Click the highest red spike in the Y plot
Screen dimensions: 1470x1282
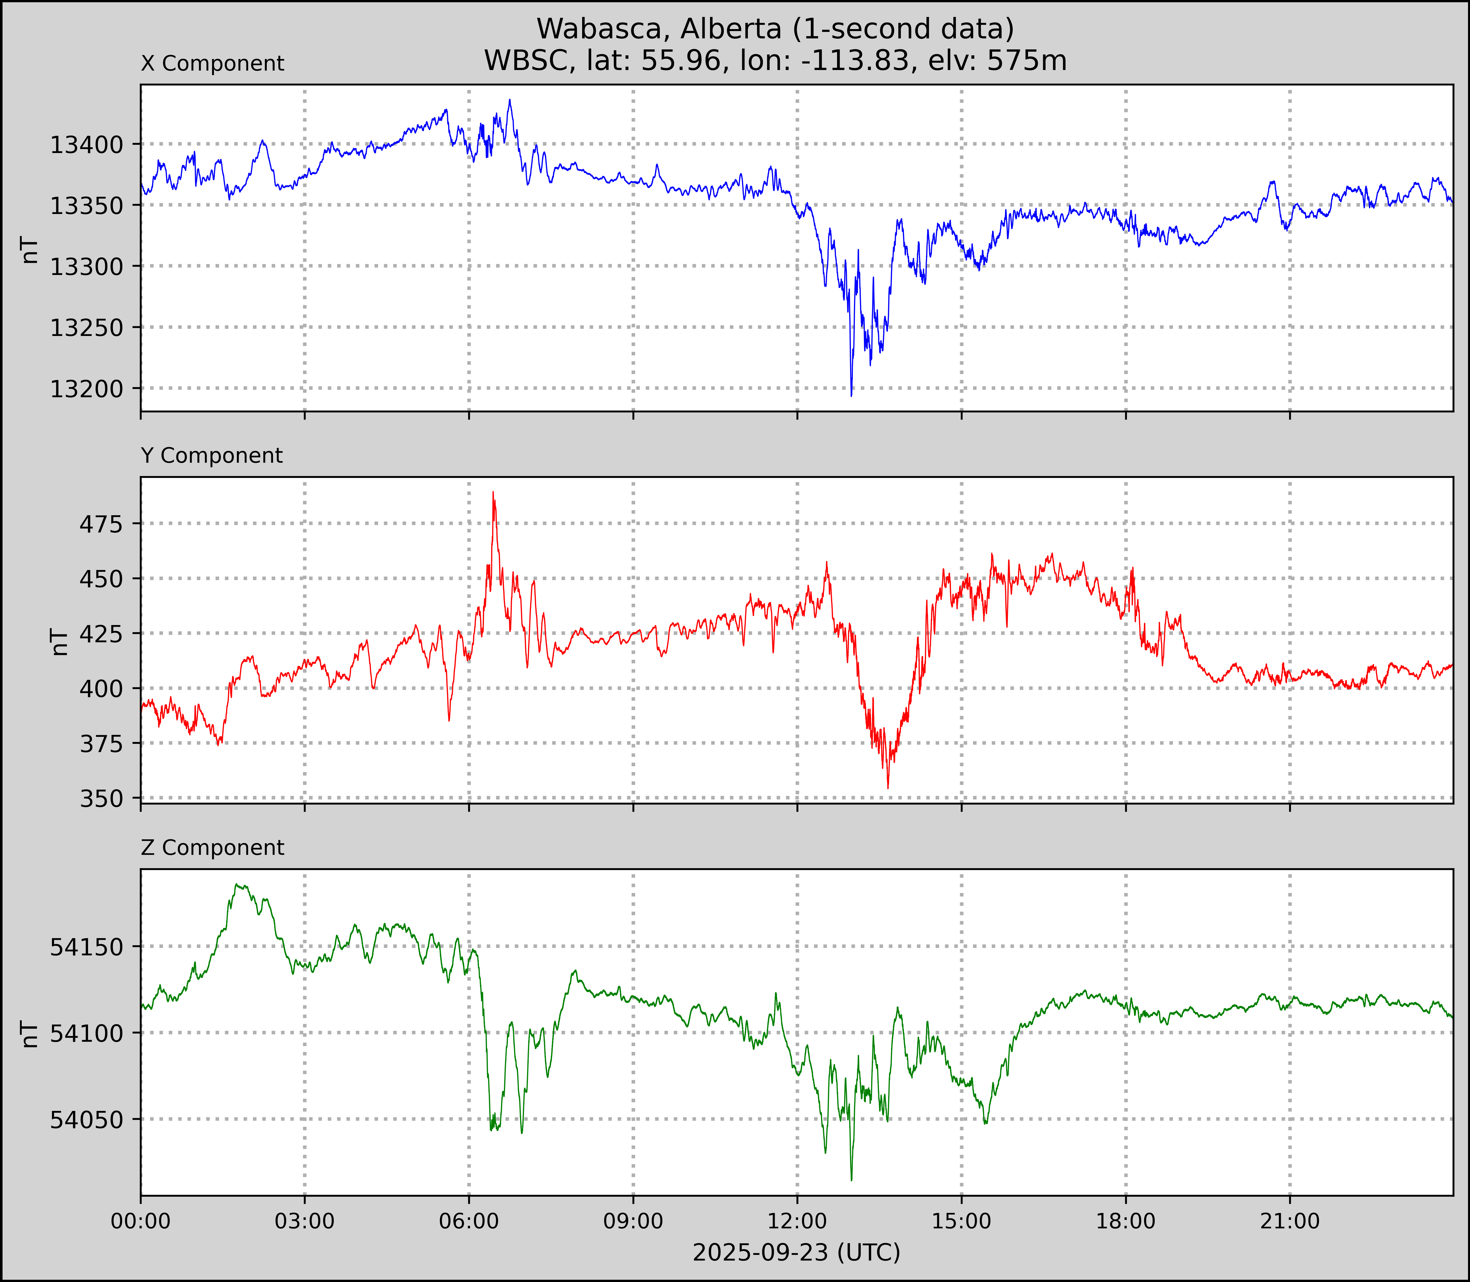493,493
